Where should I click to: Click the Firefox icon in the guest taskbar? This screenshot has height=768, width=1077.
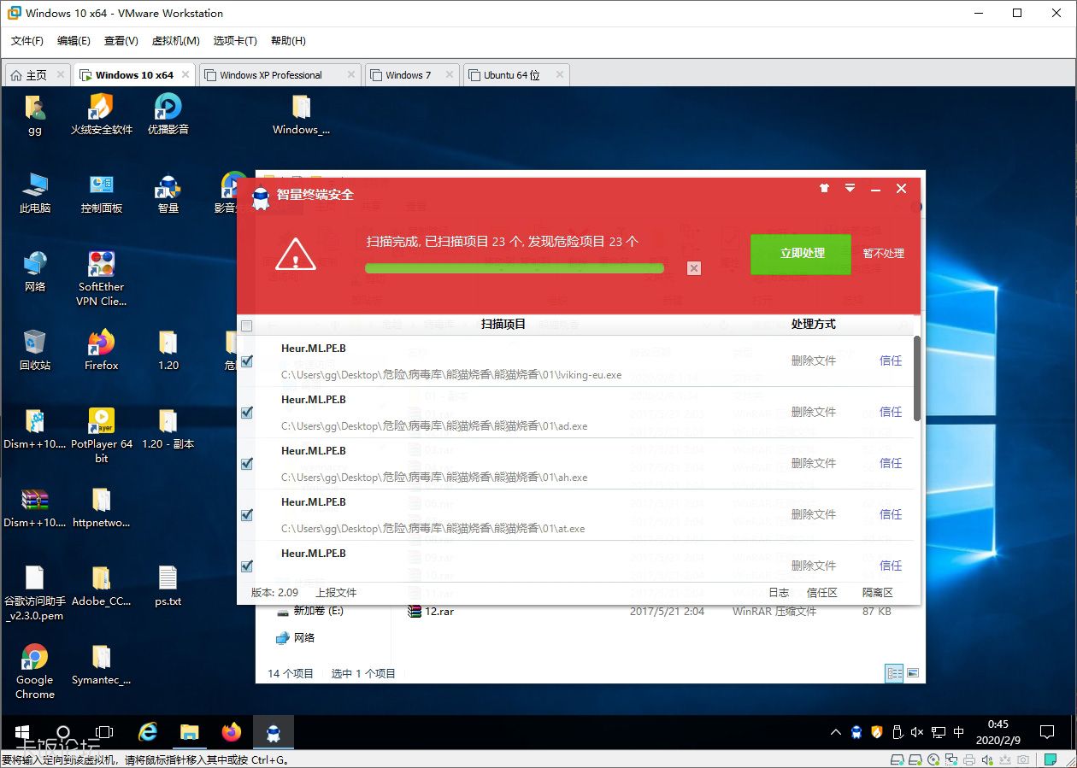click(232, 732)
